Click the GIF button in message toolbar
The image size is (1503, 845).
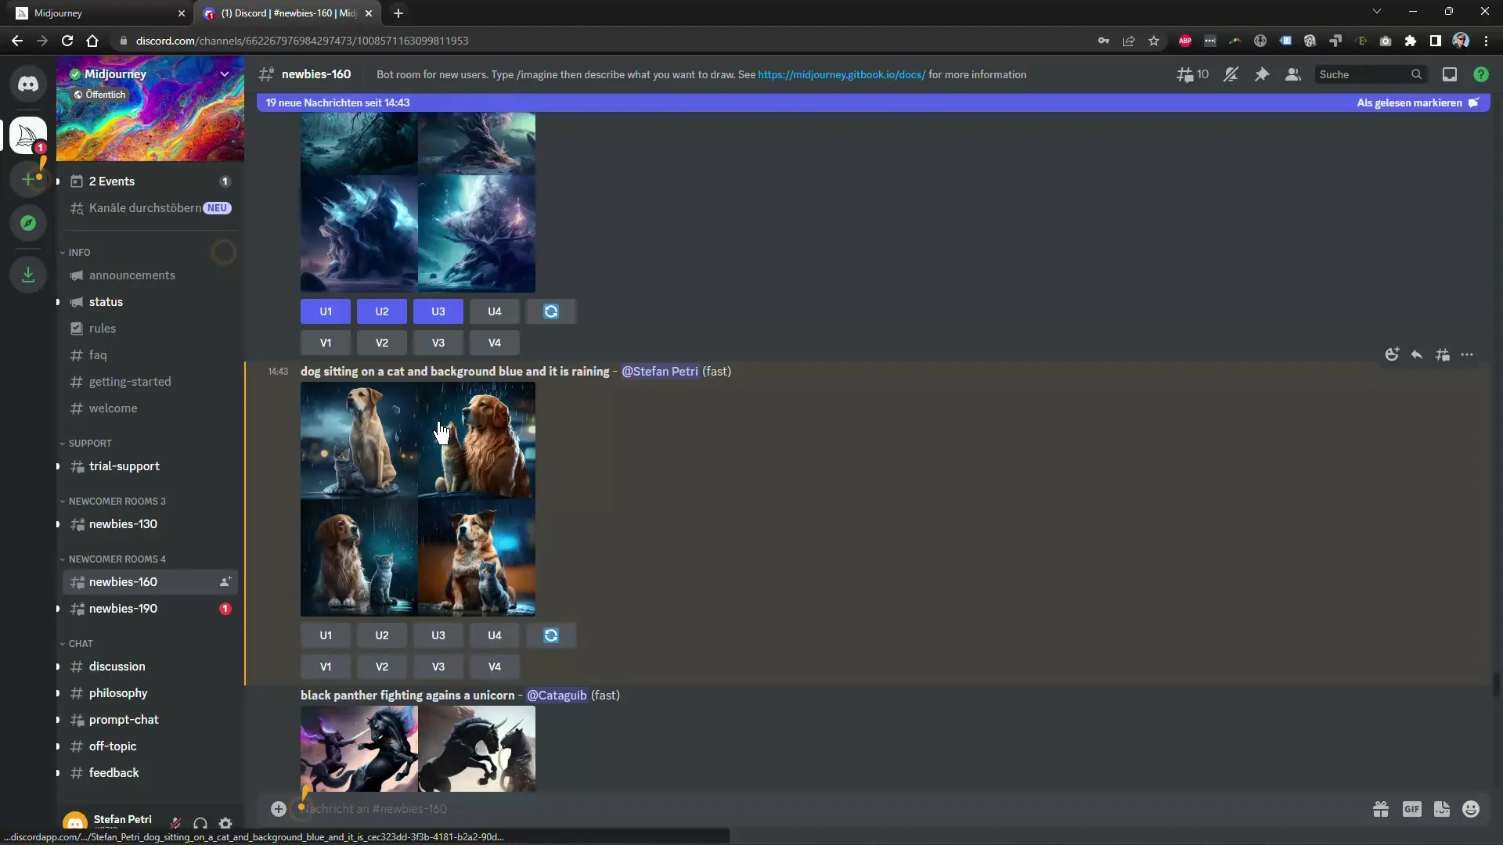[1412, 809]
